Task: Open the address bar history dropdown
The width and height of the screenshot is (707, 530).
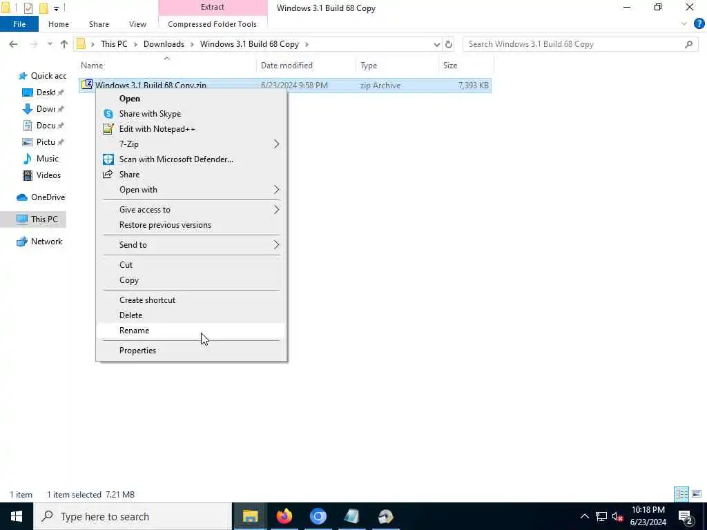Action: (436, 44)
